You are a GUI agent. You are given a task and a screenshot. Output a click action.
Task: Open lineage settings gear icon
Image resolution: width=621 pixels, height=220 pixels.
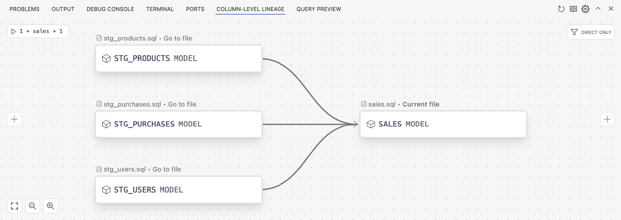(585, 9)
